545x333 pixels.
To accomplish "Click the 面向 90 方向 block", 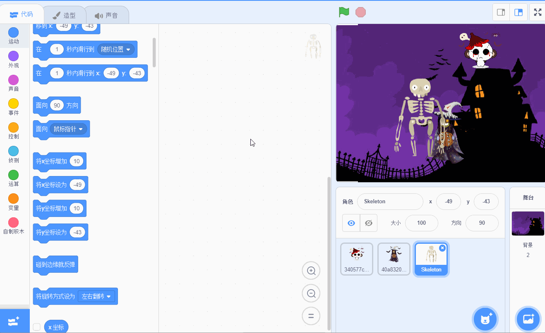I will pyautogui.click(x=57, y=105).
